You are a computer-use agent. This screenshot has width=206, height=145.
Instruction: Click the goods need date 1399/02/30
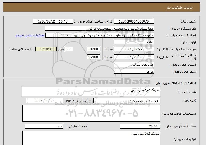click(x=45, y=101)
